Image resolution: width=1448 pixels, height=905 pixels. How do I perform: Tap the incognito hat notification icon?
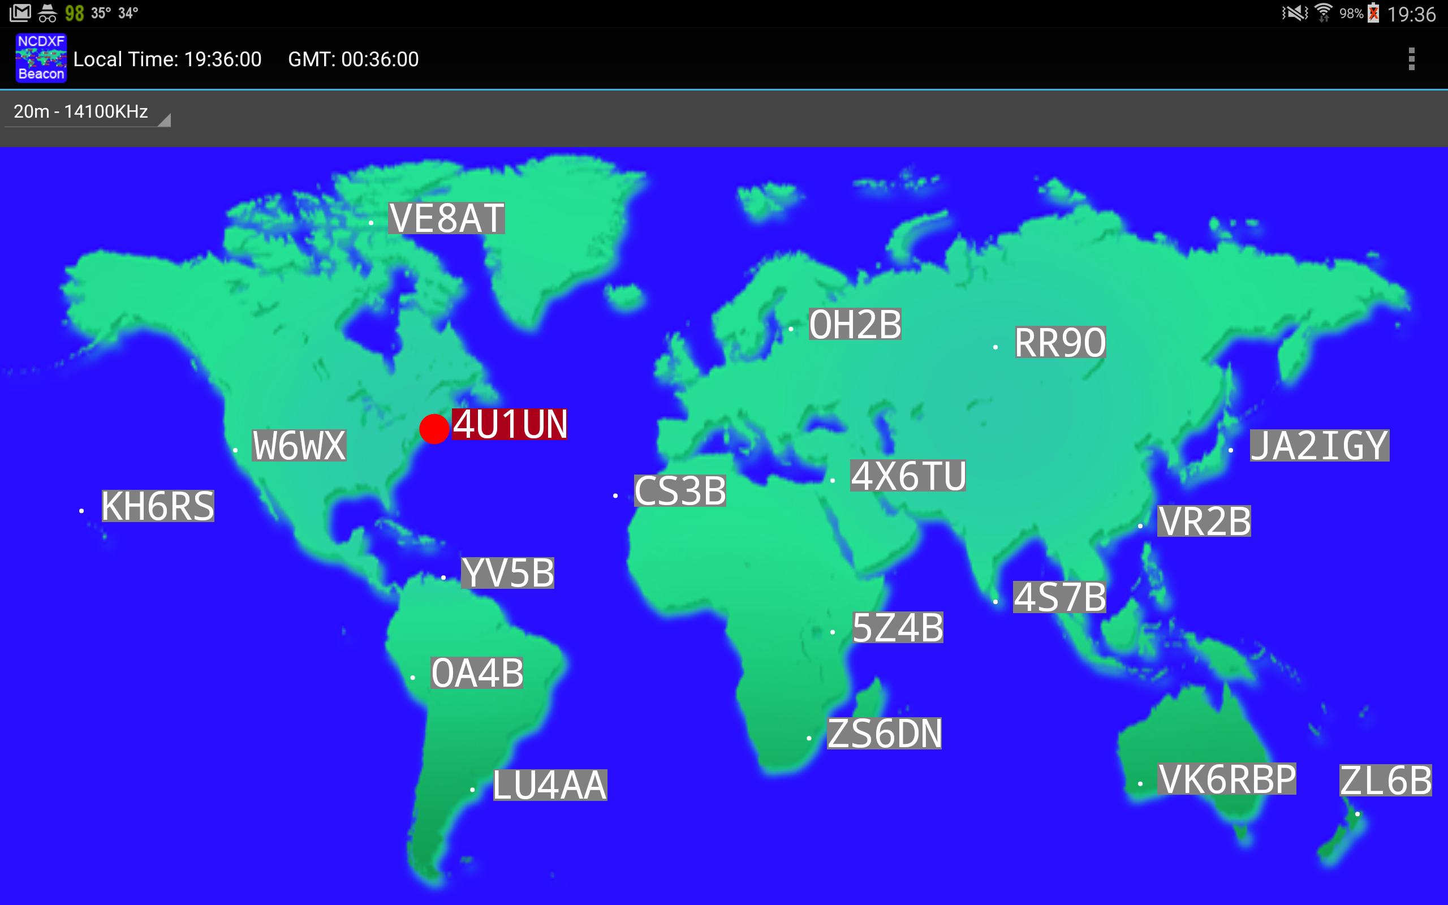pos(48,12)
